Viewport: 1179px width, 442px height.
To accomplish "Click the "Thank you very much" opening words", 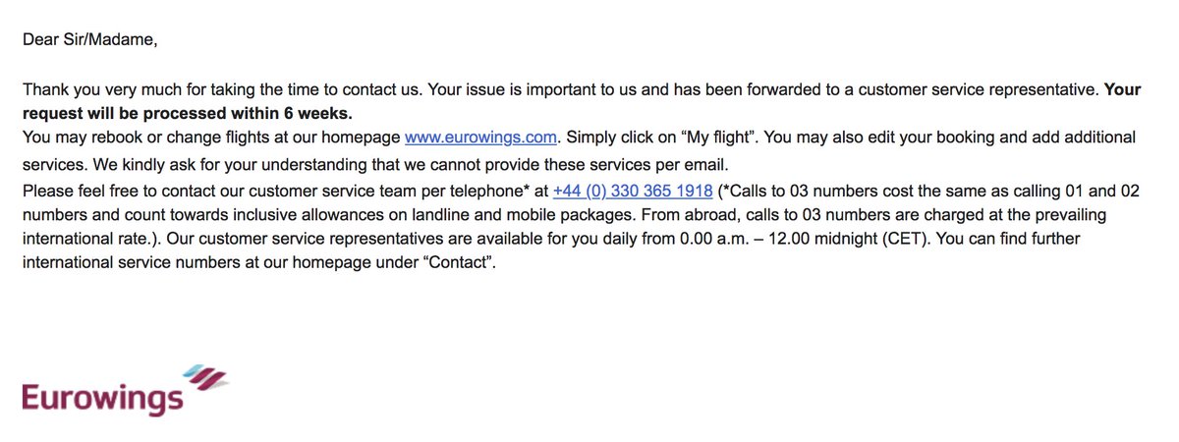I will (x=94, y=88).
